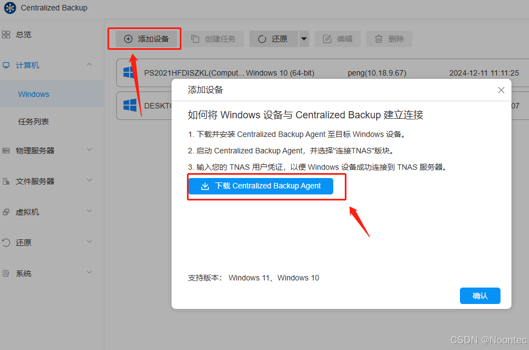The width and height of the screenshot is (529, 350).
Task: Click the 计算机 monitor icon
Action: (6, 65)
